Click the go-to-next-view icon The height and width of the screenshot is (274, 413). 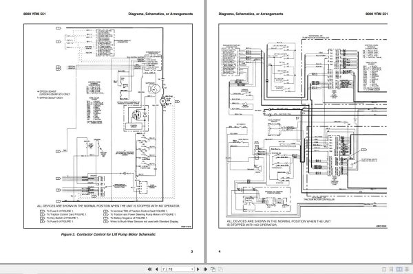pyautogui.click(x=221, y=269)
